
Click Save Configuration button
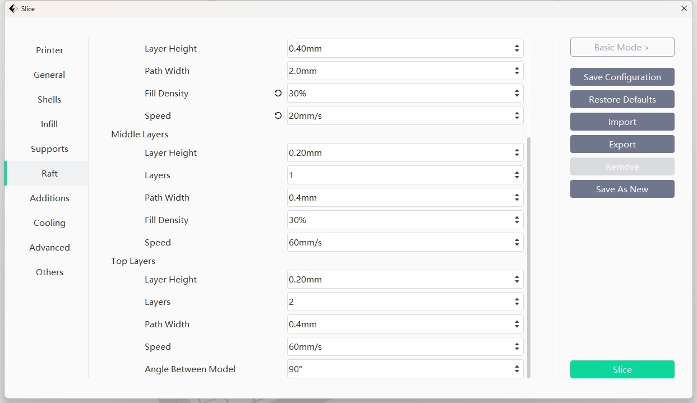622,77
